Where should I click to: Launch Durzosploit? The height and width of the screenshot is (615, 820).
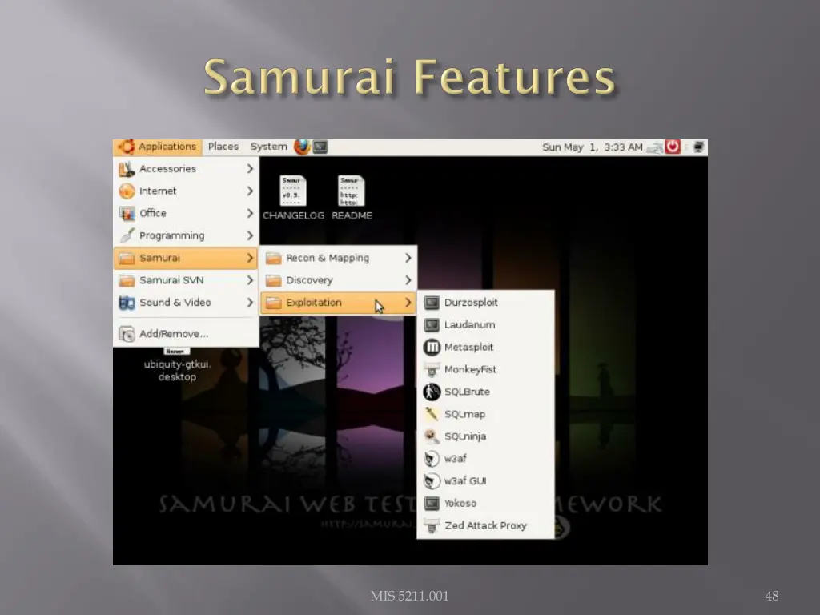(x=485, y=303)
